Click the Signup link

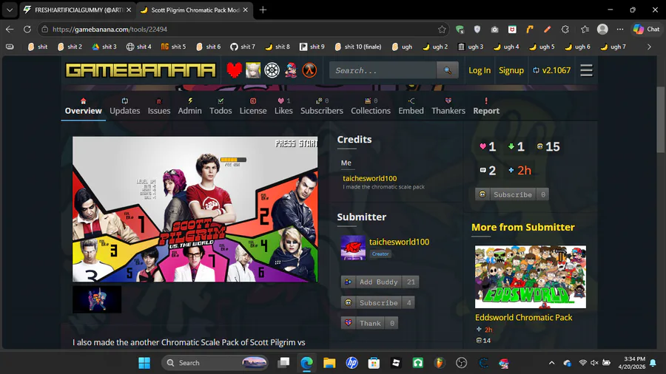coord(511,70)
